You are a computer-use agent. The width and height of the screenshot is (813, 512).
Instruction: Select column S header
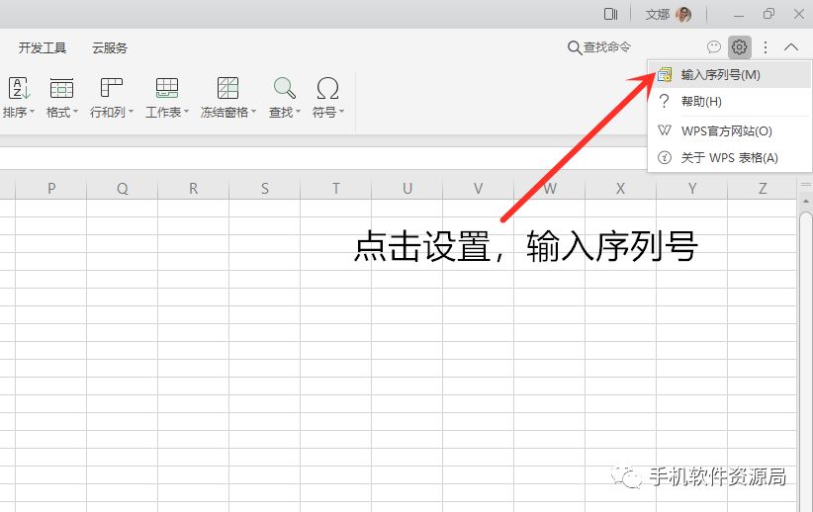point(264,189)
